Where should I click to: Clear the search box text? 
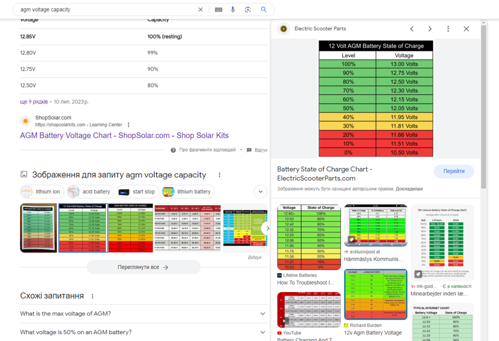201,9
